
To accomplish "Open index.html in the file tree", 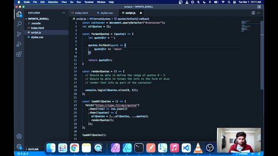I will (x=37, y=28).
